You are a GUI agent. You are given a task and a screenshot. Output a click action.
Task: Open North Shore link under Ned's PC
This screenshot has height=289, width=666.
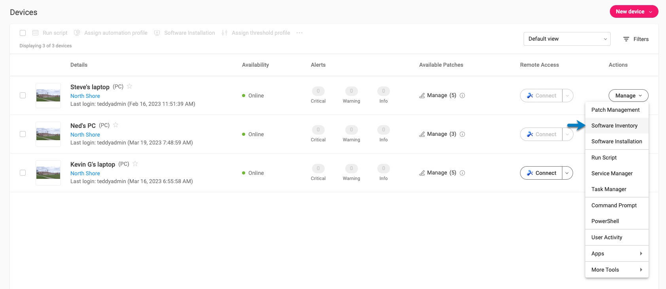pyautogui.click(x=85, y=135)
